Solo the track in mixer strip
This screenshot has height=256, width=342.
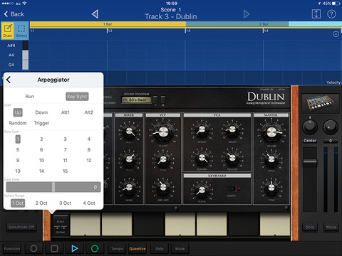(310, 227)
